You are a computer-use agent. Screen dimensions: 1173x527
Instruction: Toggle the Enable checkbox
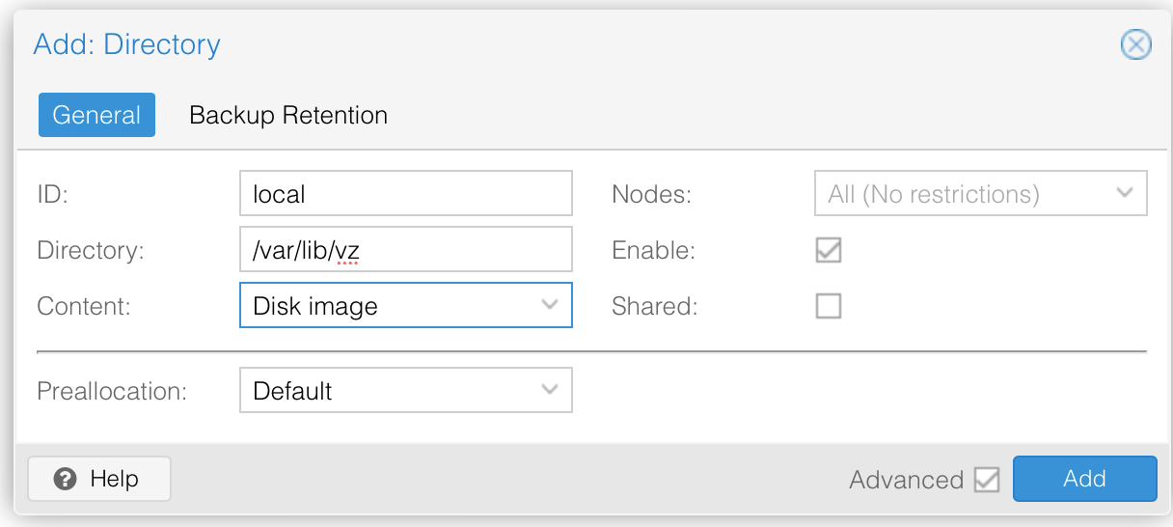[829, 250]
